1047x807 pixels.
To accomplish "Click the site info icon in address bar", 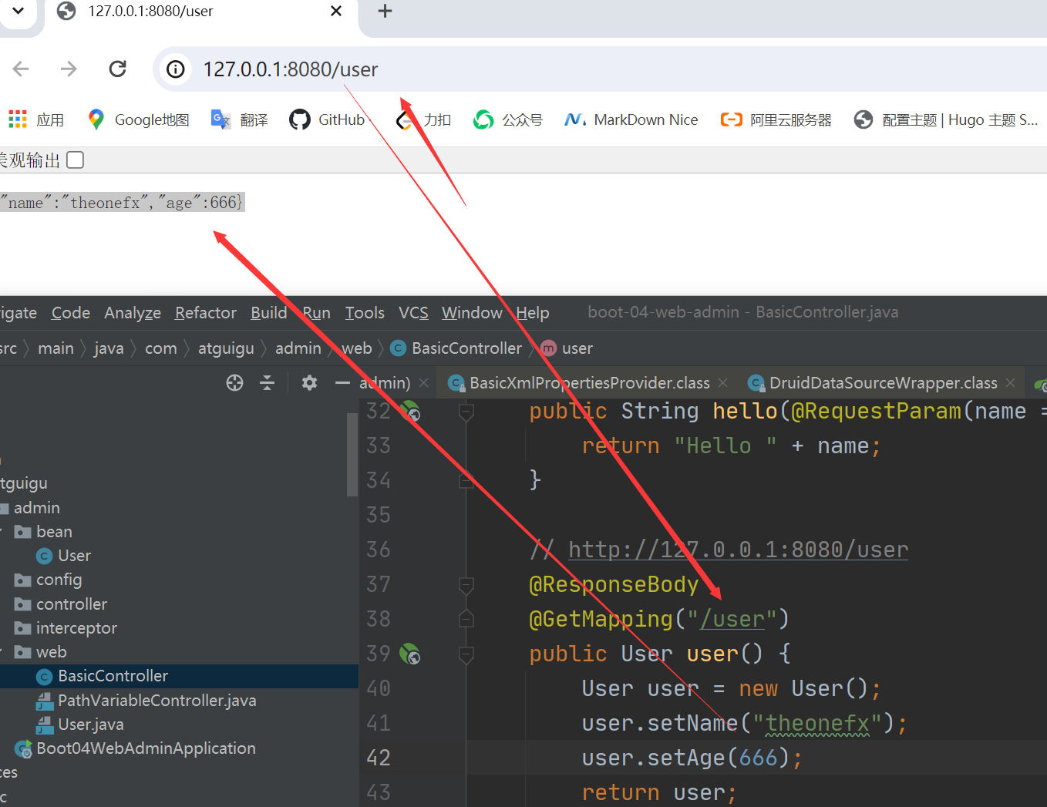I will tap(176, 69).
